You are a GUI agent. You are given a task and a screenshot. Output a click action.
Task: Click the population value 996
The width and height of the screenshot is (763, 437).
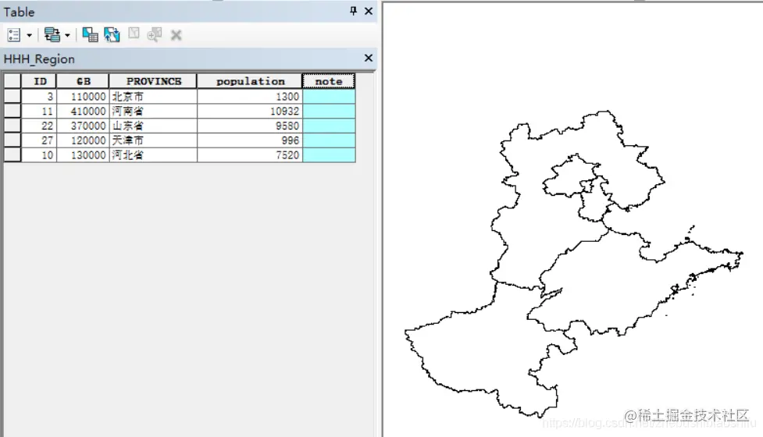click(250, 140)
